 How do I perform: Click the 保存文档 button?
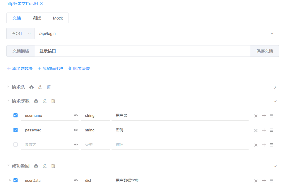[265, 51]
